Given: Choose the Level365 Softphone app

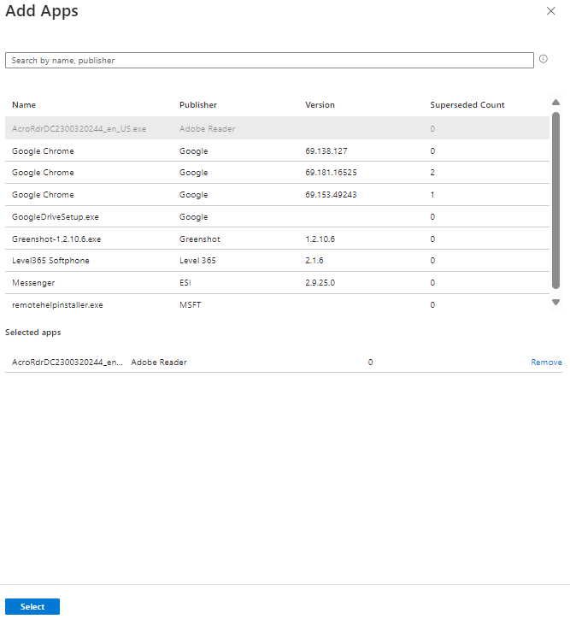Looking at the screenshot, I should pyautogui.click(x=50, y=261).
